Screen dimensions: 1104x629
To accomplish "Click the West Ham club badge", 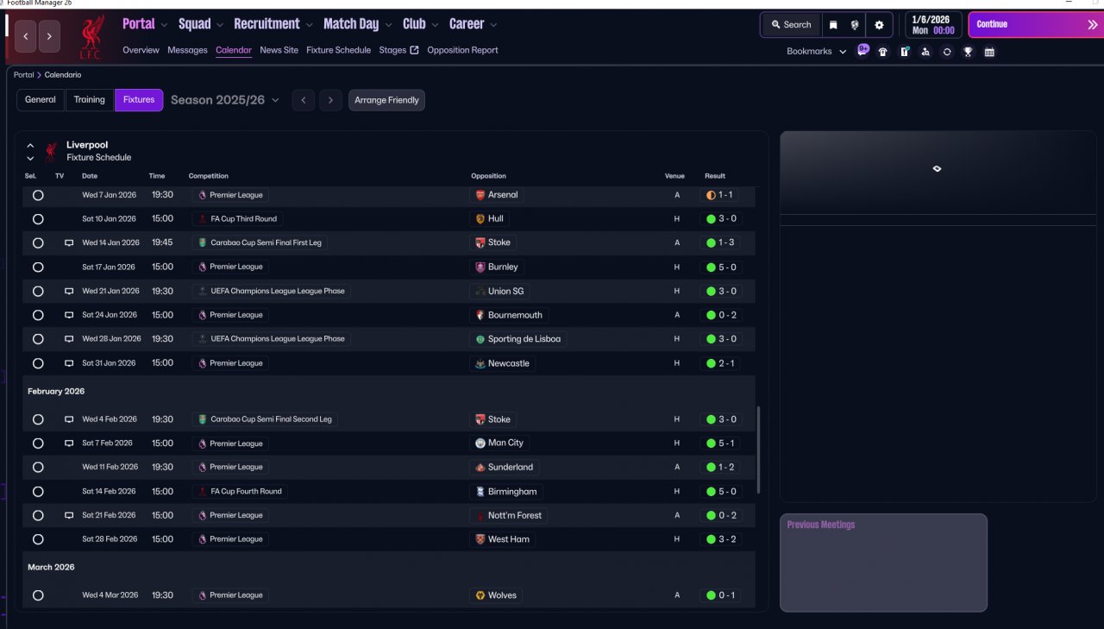I will (x=480, y=539).
